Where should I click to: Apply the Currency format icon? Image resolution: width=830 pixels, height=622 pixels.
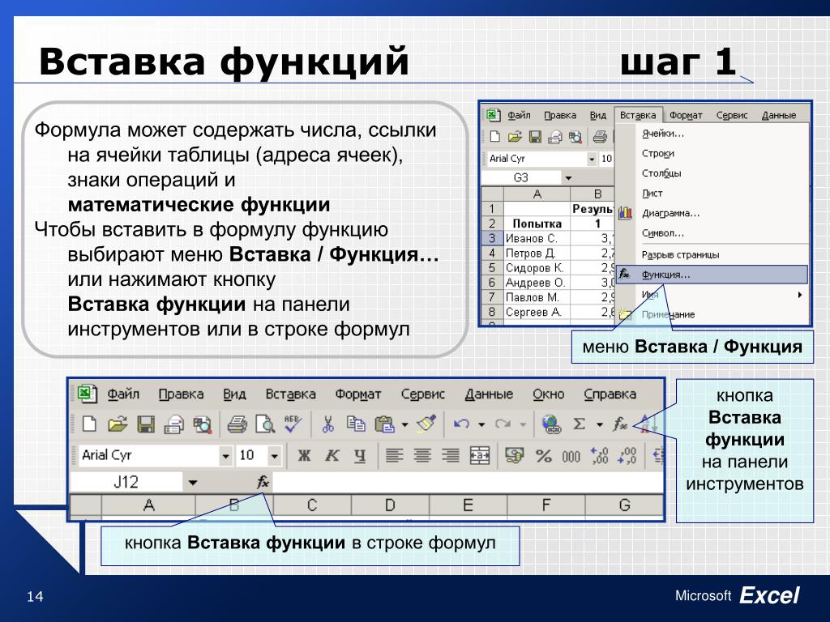514,455
